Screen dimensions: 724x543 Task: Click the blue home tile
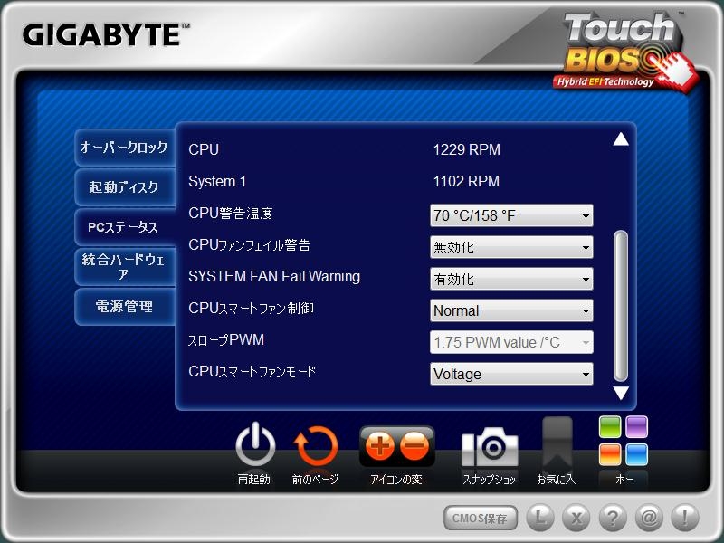click(637, 454)
